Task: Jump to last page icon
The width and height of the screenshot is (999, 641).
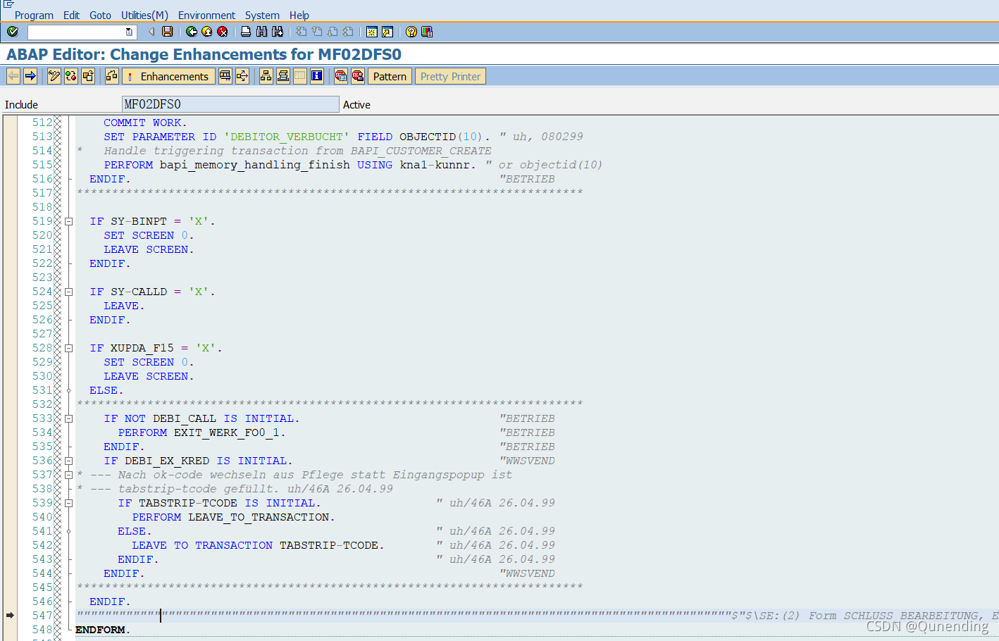Action: (347, 32)
